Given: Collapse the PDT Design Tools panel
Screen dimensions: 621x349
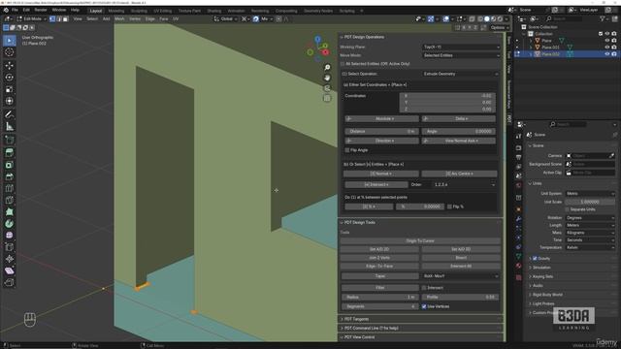Looking at the screenshot, I should coord(420,222).
